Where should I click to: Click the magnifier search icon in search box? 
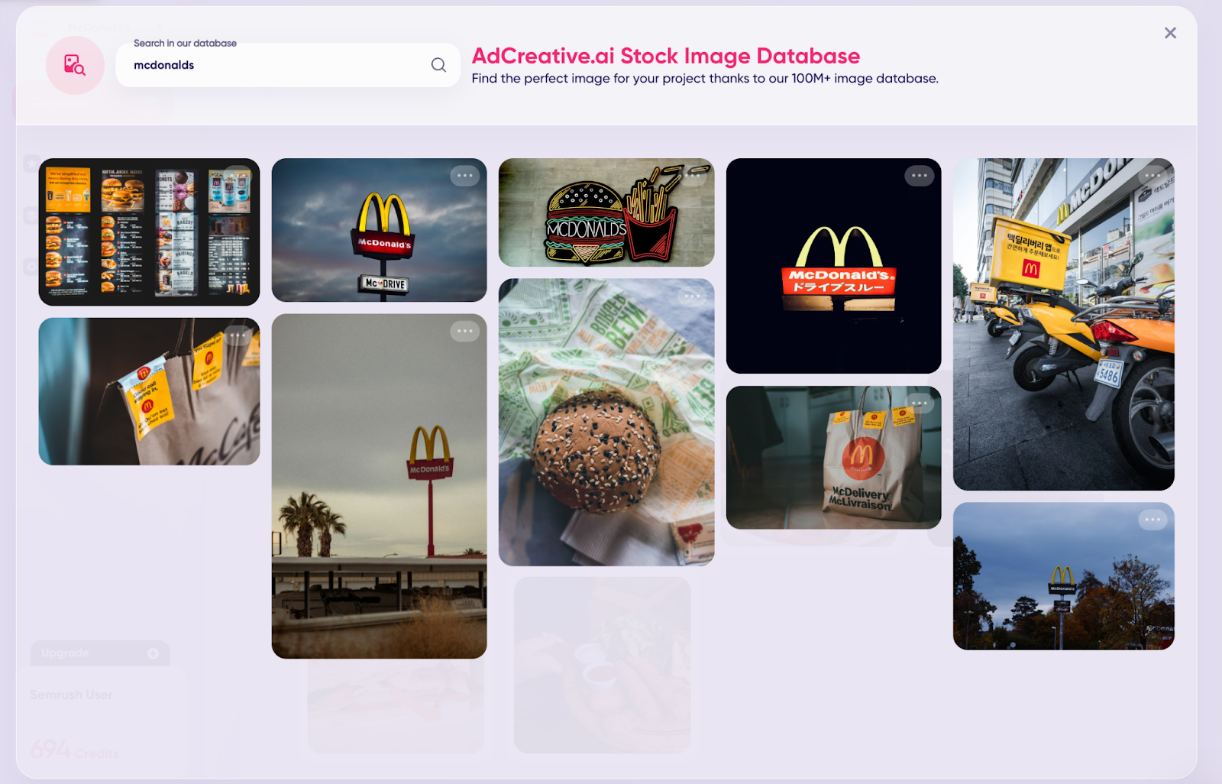pos(438,65)
